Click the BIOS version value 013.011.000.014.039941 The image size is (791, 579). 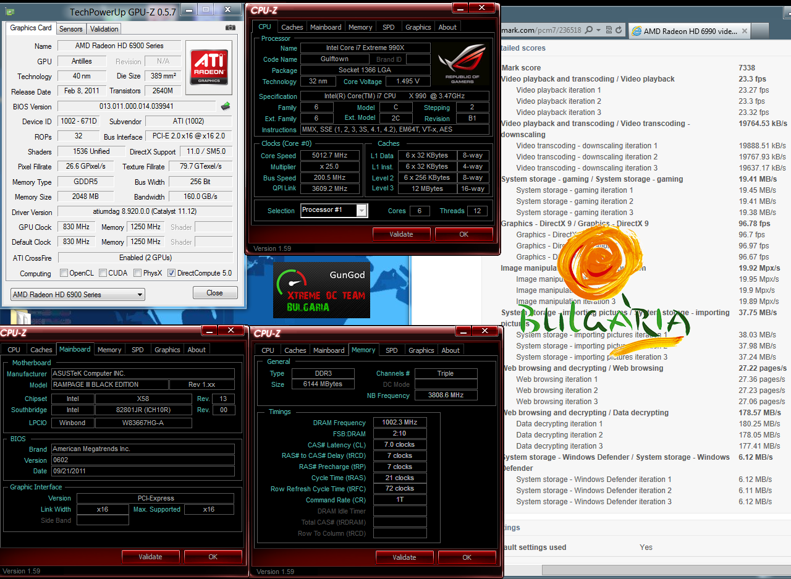(x=137, y=106)
